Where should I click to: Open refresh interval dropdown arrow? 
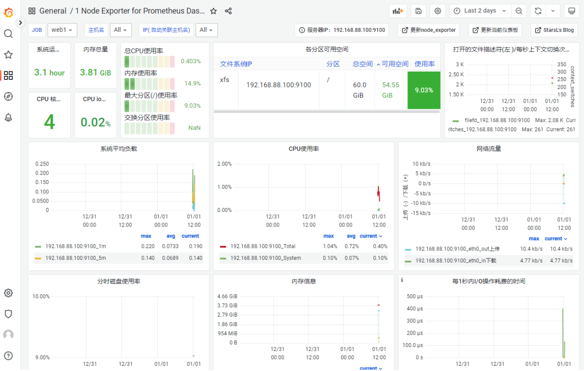(553, 11)
